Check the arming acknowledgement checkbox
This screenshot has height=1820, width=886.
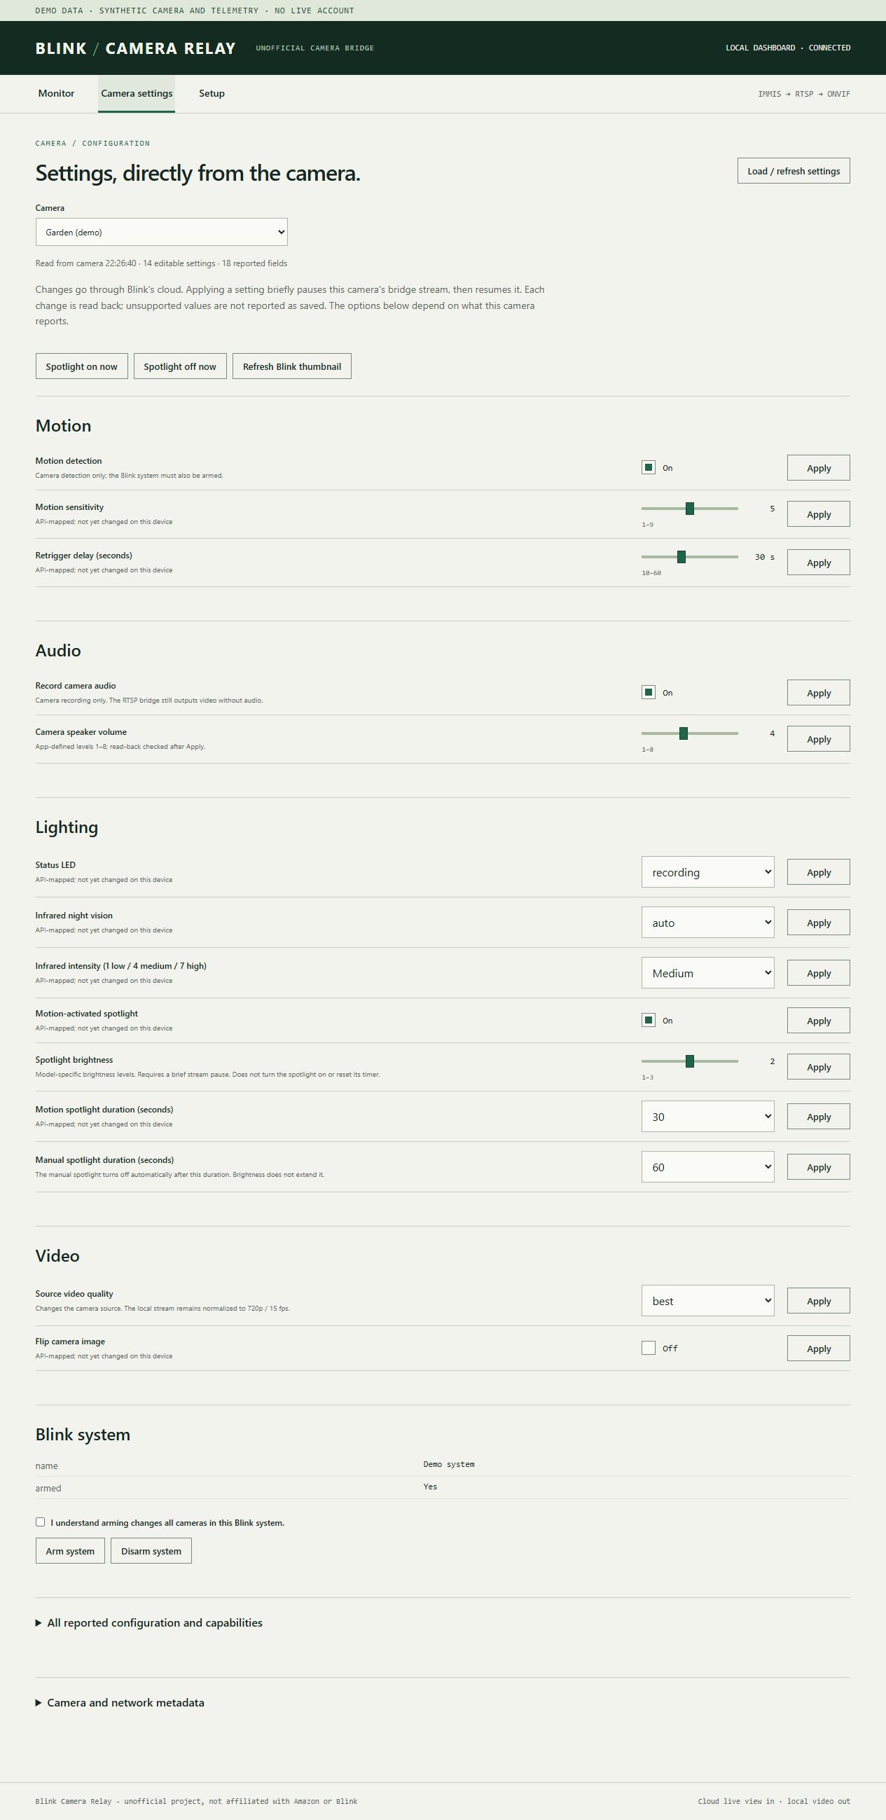tap(41, 1522)
